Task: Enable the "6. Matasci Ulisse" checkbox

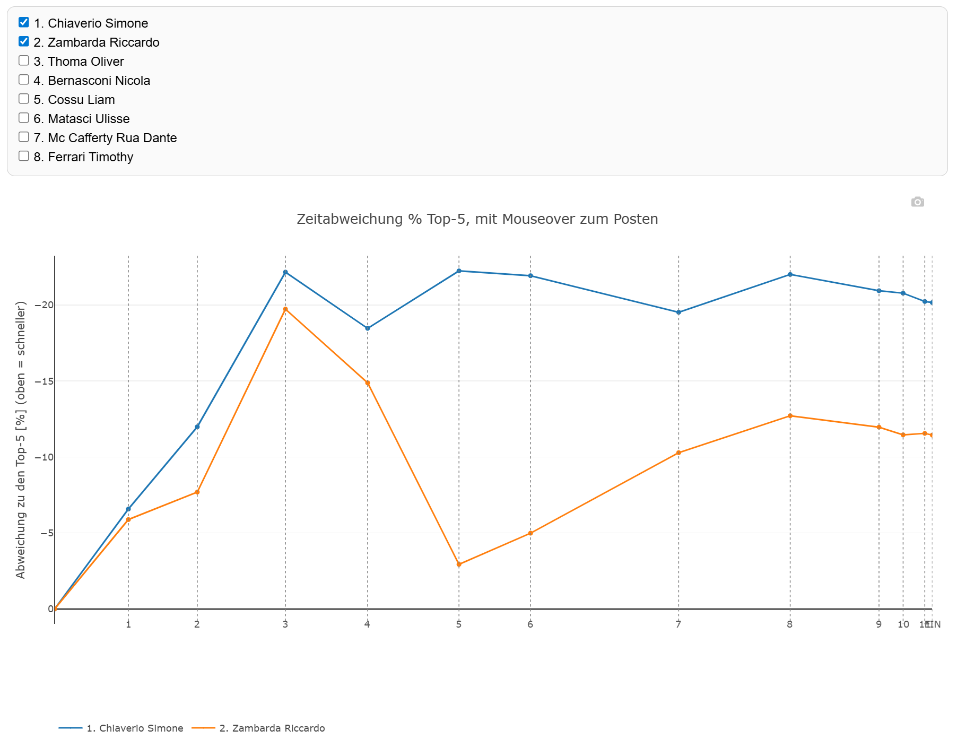Action: [23, 117]
